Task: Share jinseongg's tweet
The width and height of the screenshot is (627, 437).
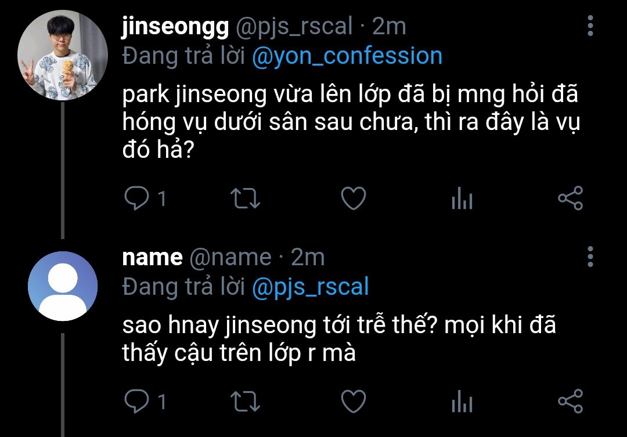Action: click(x=570, y=198)
